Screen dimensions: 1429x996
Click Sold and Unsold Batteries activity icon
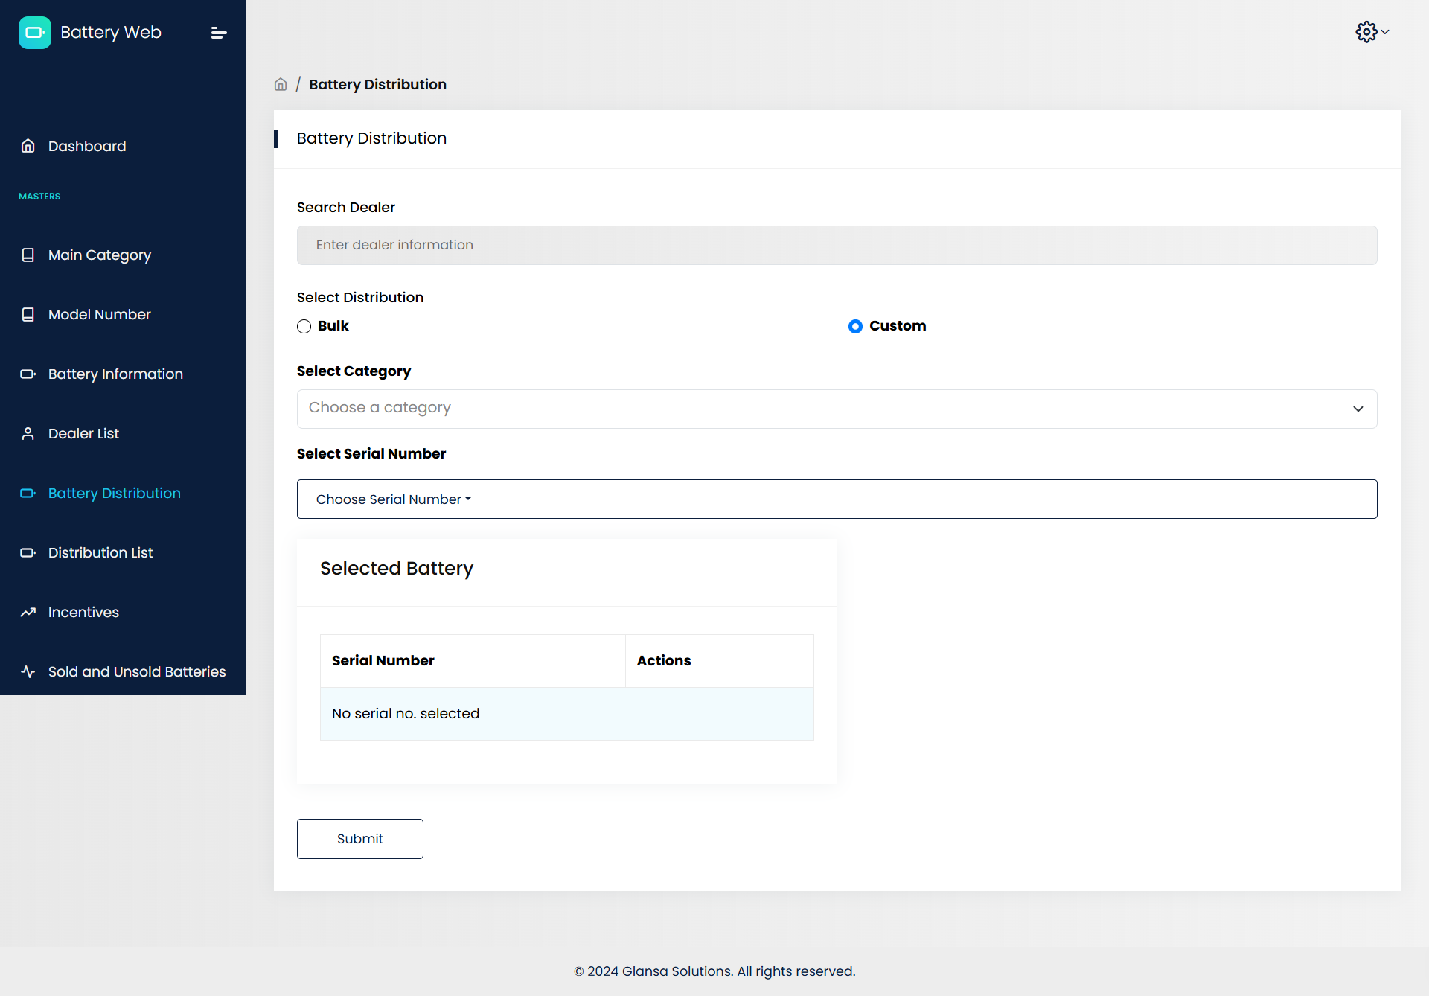(x=28, y=671)
